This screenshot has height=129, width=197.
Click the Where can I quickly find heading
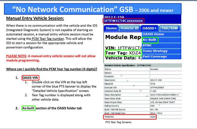52,69
